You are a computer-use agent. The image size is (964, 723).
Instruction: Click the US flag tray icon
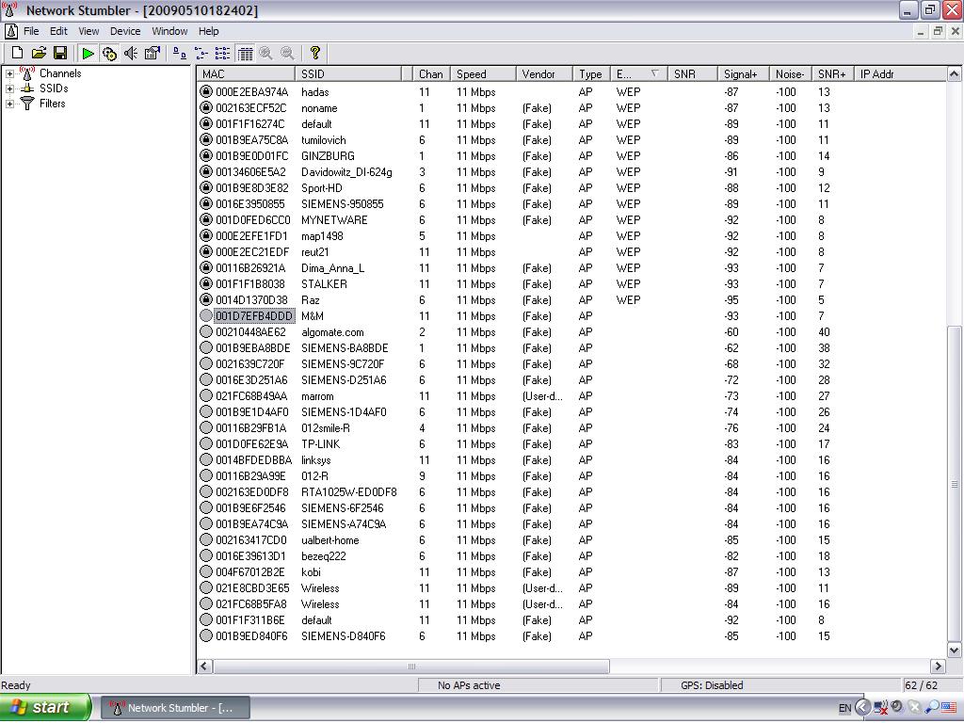pos(950,708)
